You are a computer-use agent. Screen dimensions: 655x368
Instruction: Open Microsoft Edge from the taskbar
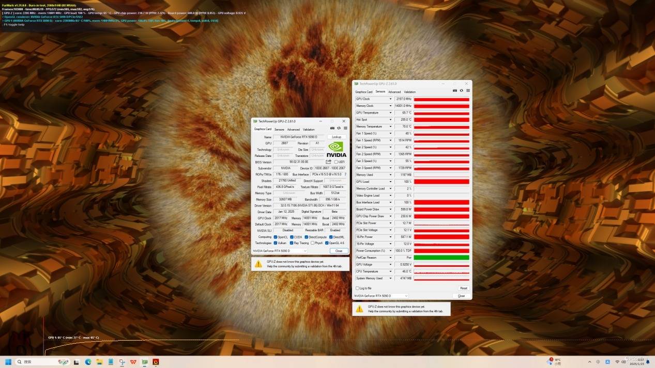tap(88, 362)
